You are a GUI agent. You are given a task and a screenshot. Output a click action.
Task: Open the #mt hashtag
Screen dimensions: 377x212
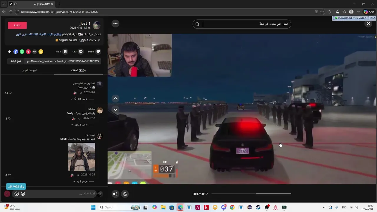tap(49, 34)
